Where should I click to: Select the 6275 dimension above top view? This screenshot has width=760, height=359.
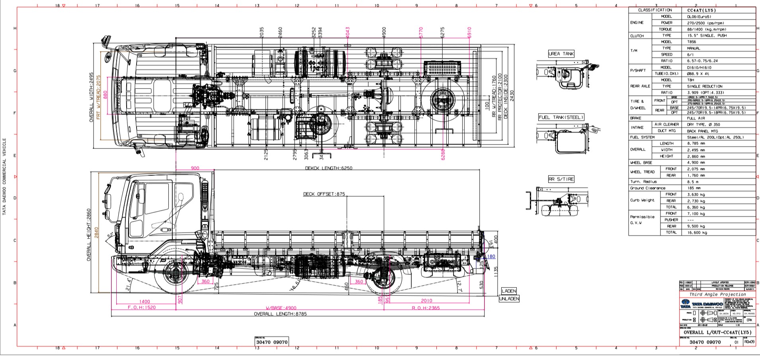point(442,33)
